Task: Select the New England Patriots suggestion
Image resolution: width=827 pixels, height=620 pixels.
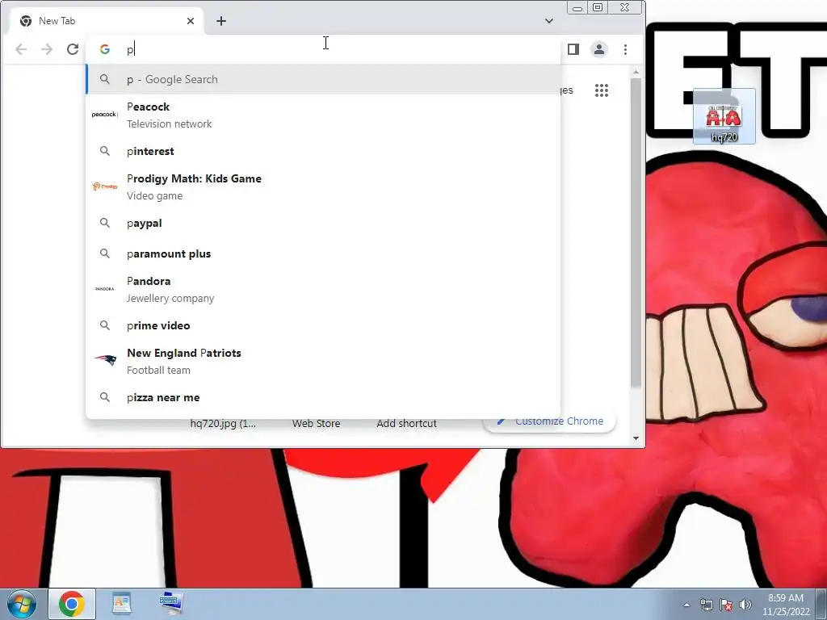Action: pos(323,361)
